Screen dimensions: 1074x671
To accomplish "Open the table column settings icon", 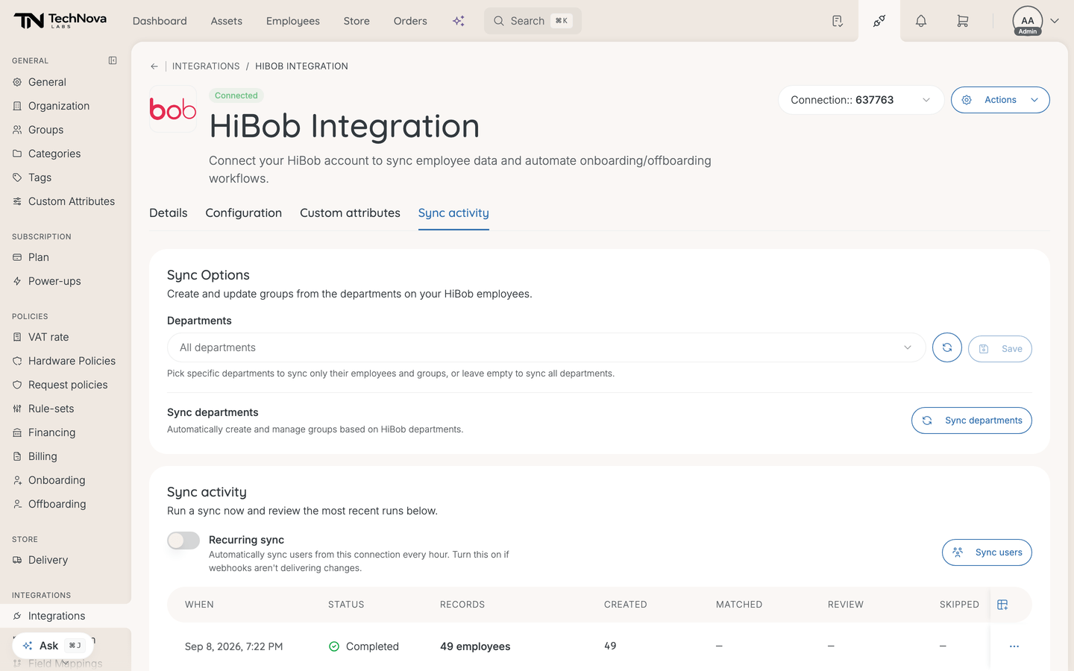I will 1002,605.
